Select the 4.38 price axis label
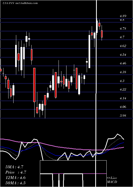 123,72
